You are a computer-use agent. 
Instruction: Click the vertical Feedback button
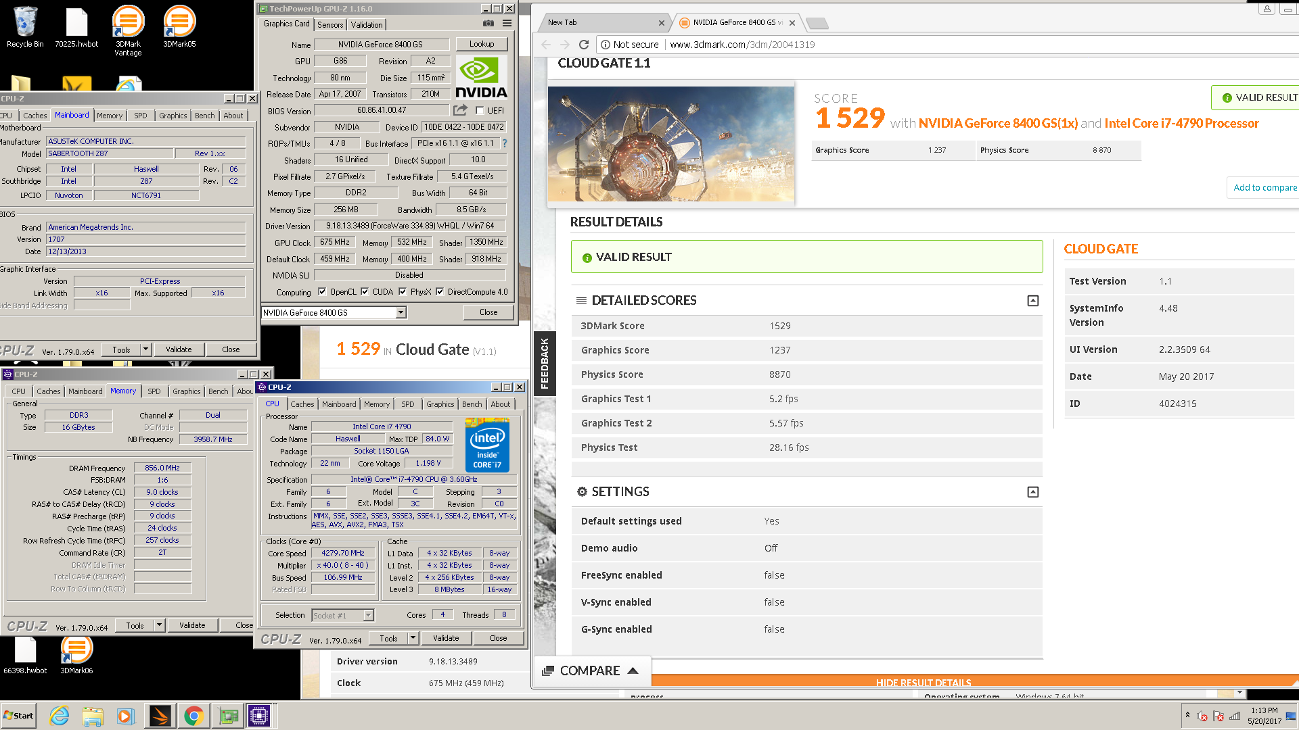click(545, 364)
